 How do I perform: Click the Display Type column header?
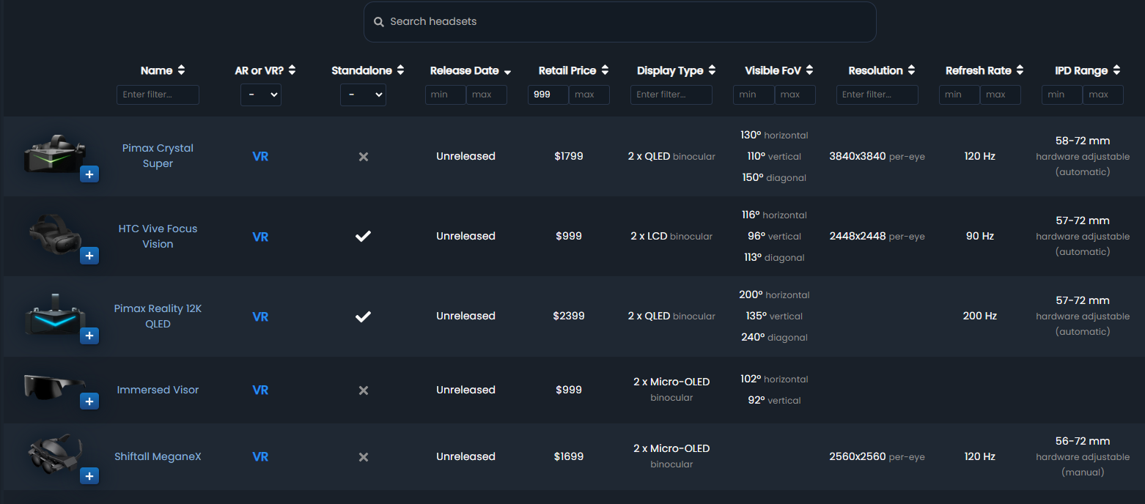670,70
